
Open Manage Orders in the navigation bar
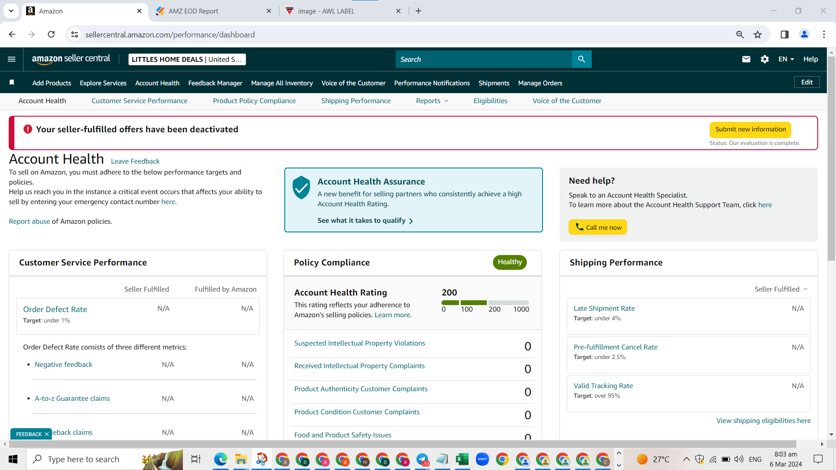click(x=540, y=83)
